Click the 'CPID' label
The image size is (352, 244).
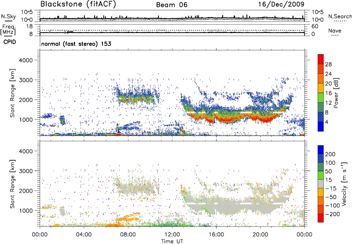pyautogui.click(x=10, y=42)
